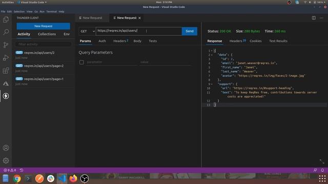
Task: Select the Activity tab
Action: point(24,34)
